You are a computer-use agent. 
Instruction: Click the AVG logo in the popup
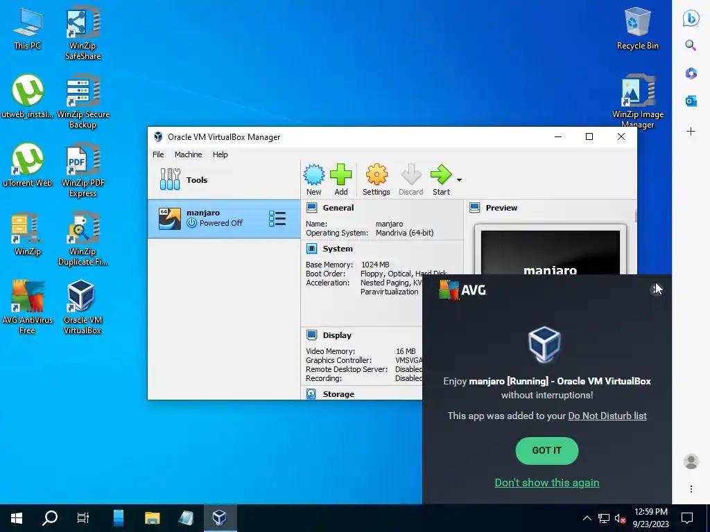(462, 290)
